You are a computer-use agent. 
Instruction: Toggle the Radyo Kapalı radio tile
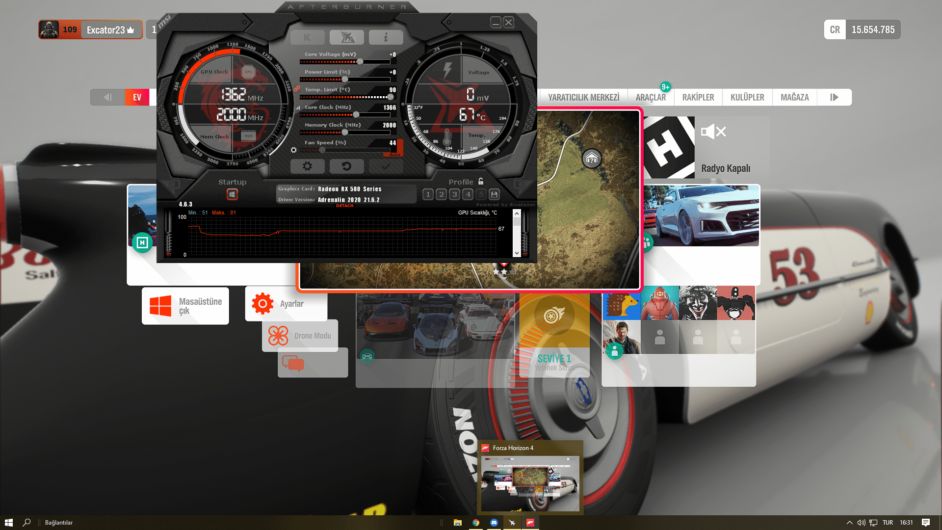tap(732, 147)
